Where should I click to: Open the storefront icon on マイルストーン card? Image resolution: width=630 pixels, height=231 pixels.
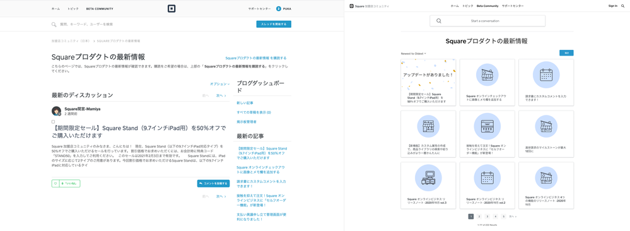tap(546, 126)
